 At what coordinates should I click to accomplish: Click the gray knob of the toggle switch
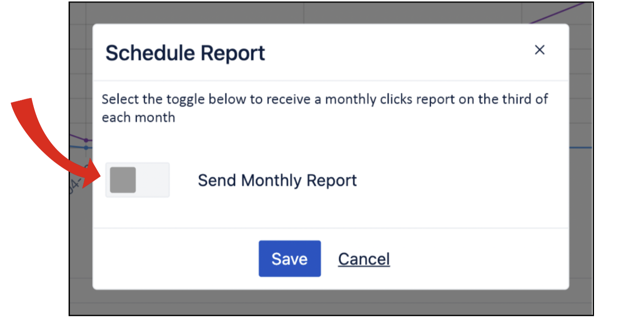click(123, 180)
